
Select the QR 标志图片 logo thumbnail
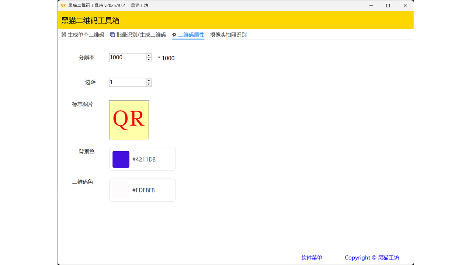[x=129, y=120]
